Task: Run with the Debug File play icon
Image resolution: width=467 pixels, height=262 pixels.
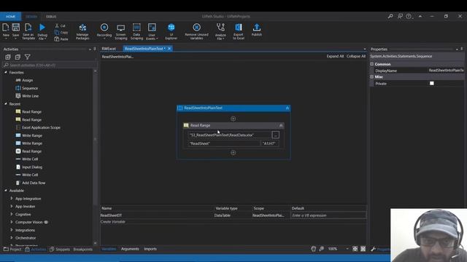Action: coord(42,28)
